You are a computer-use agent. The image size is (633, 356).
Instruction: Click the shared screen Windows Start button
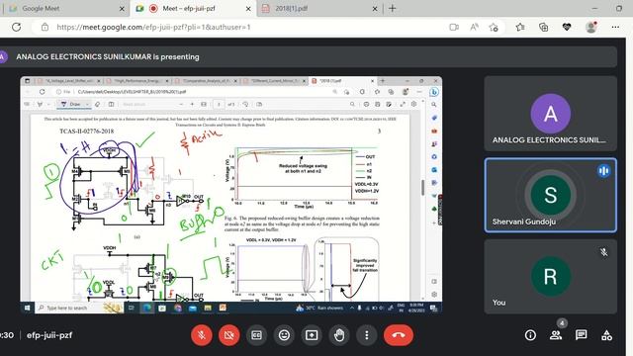pos(27,308)
